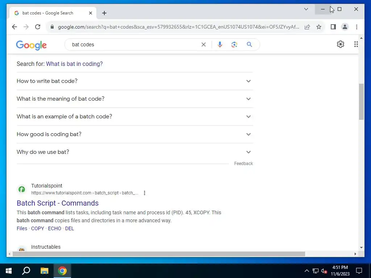Open Google quick settings gear
371x278 pixels.
[x=341, y=44]
